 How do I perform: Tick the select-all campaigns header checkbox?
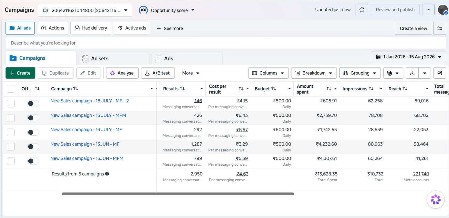(11, 89)
